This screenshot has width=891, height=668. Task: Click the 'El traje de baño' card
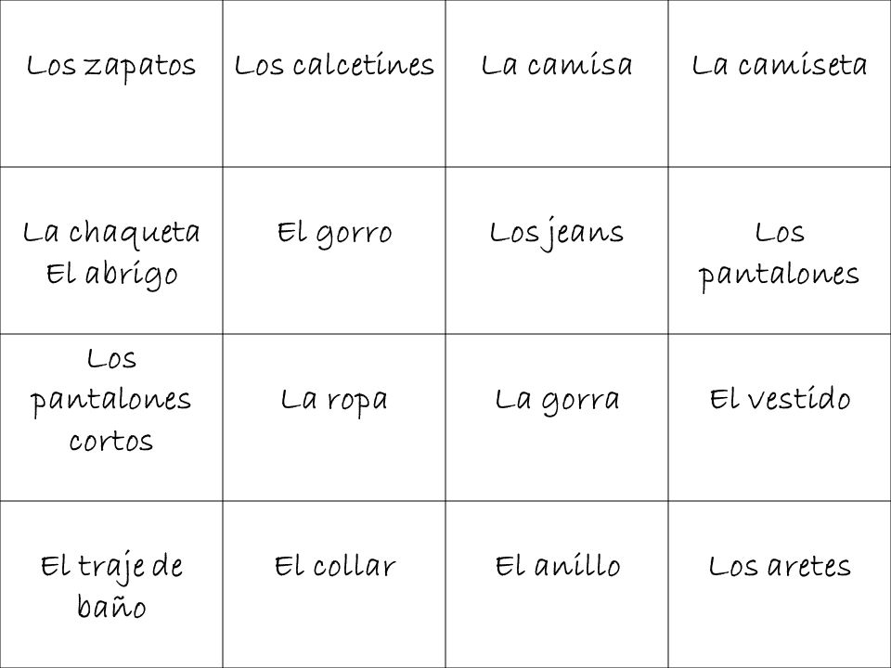pos(111,584)
